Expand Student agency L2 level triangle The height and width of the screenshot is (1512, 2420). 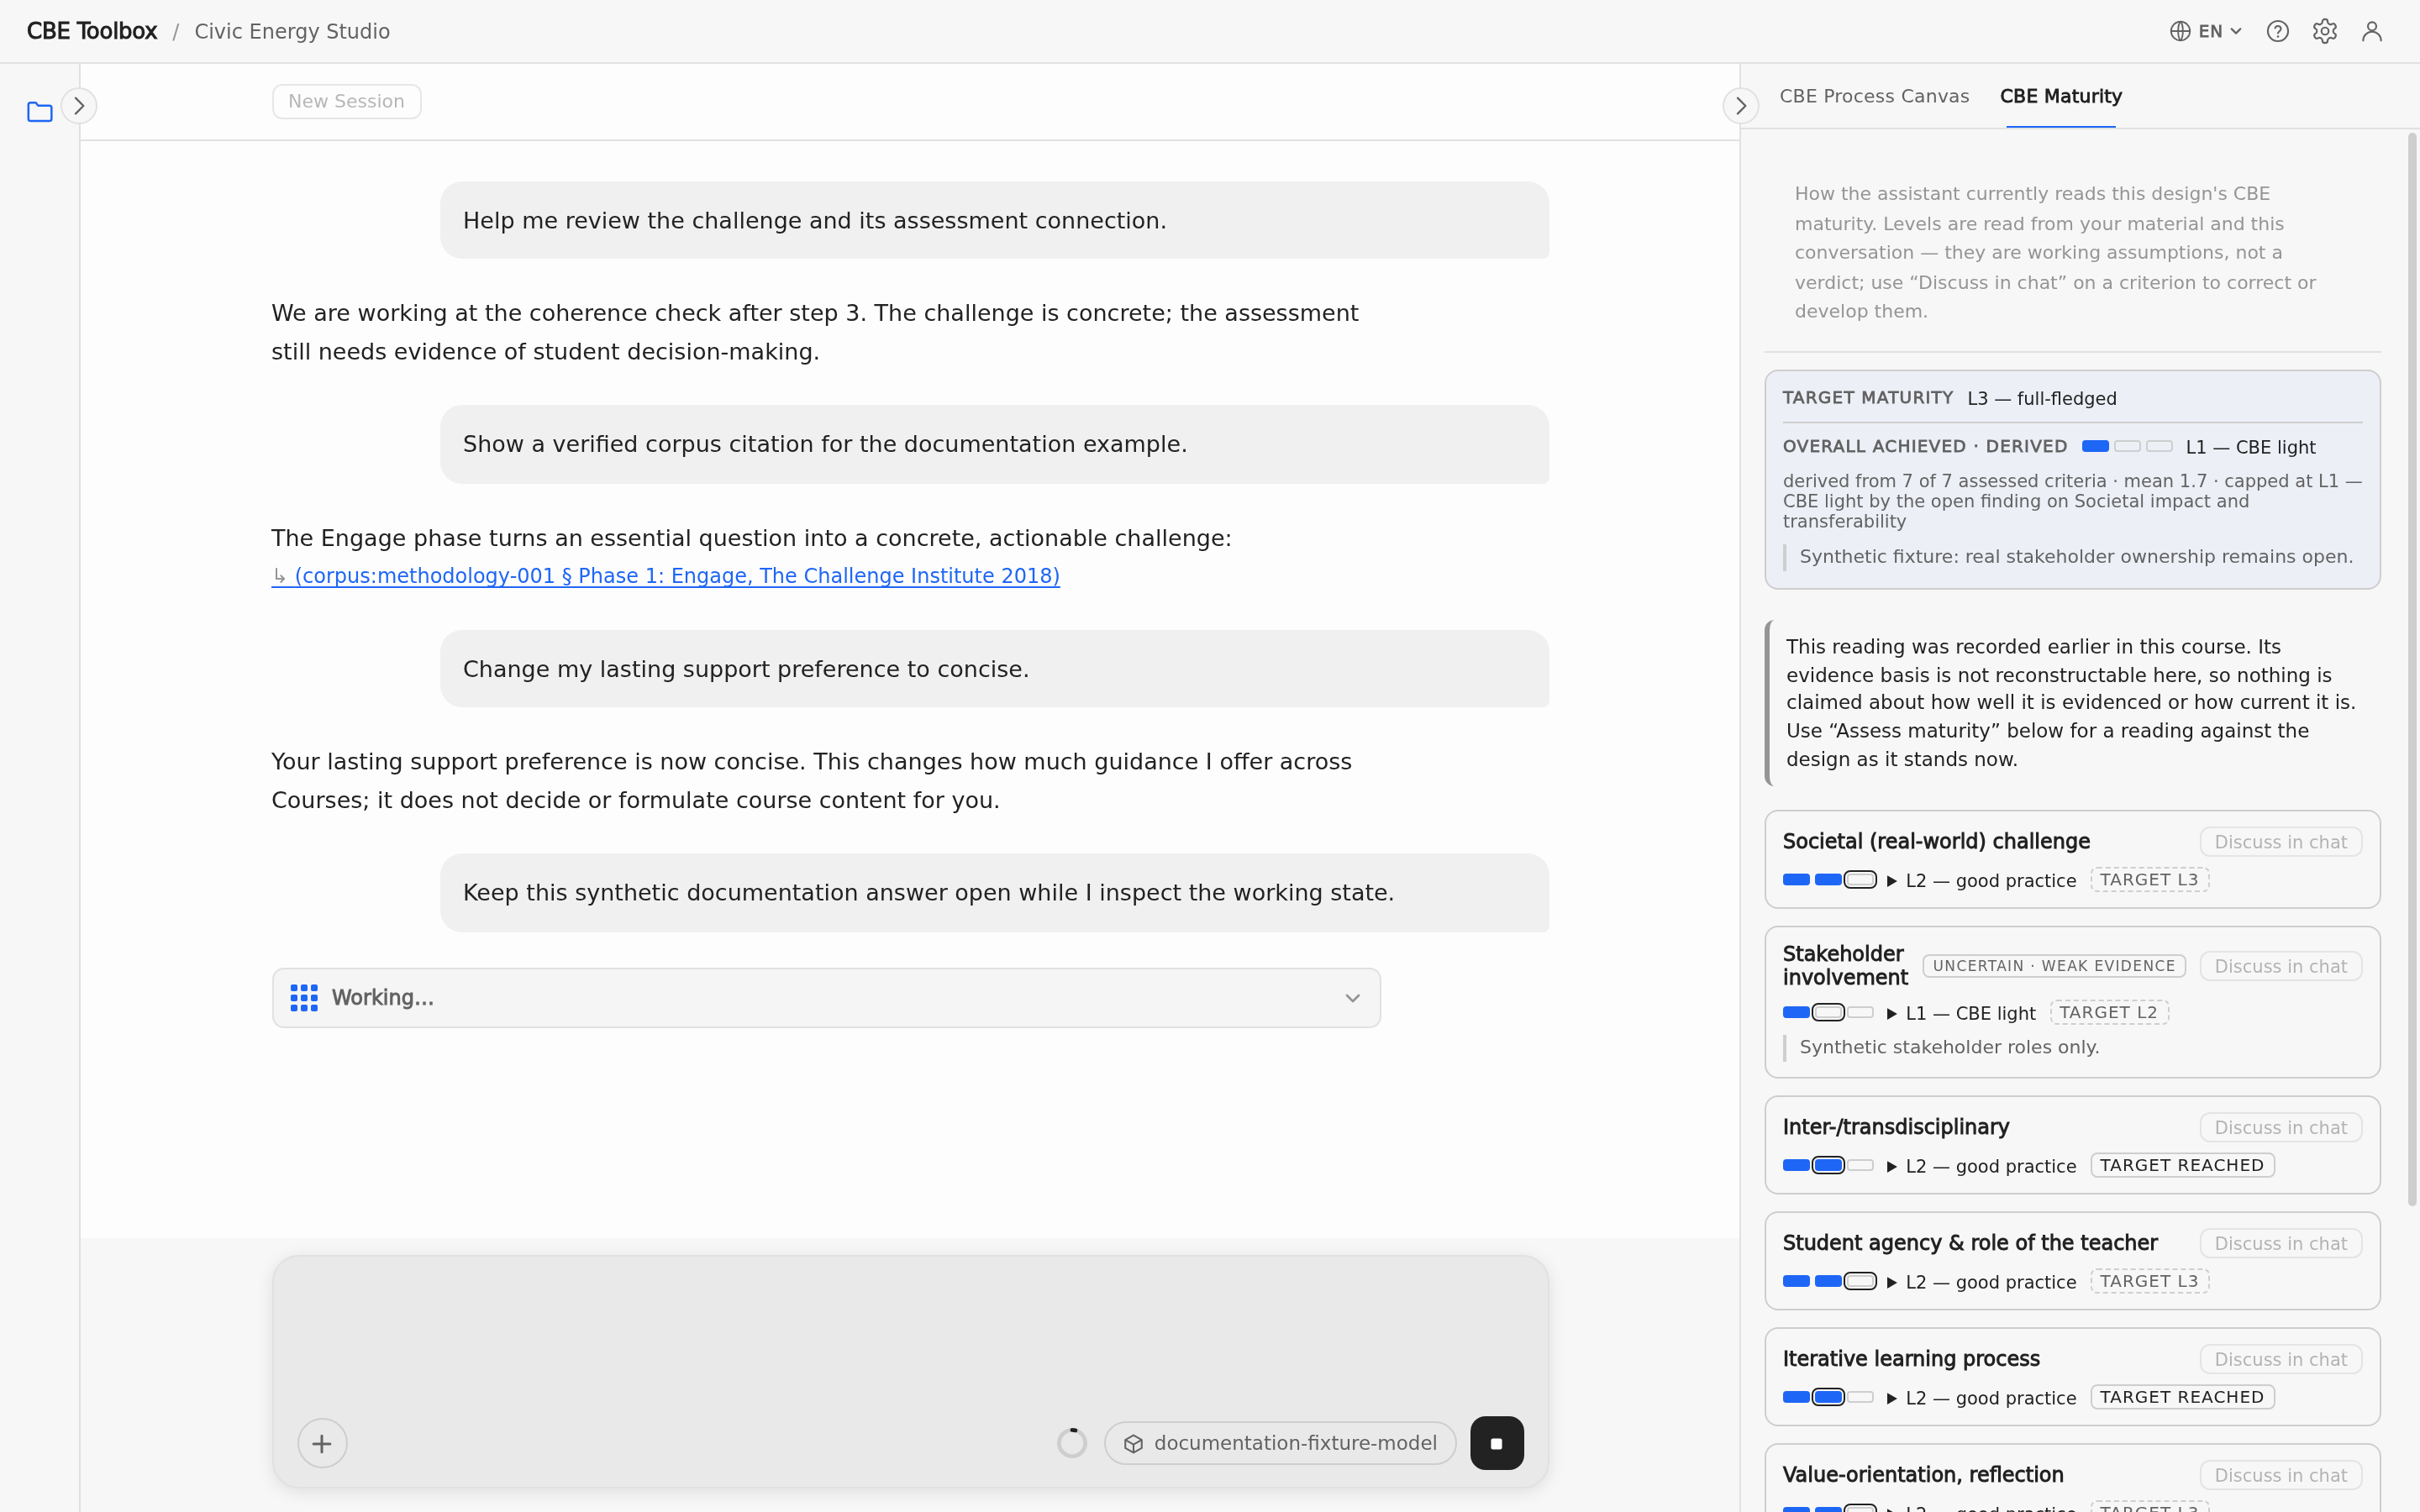point(1892,1283)
